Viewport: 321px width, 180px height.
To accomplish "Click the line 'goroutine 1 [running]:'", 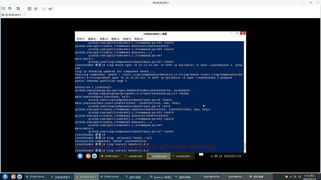I will pos(94,87).
